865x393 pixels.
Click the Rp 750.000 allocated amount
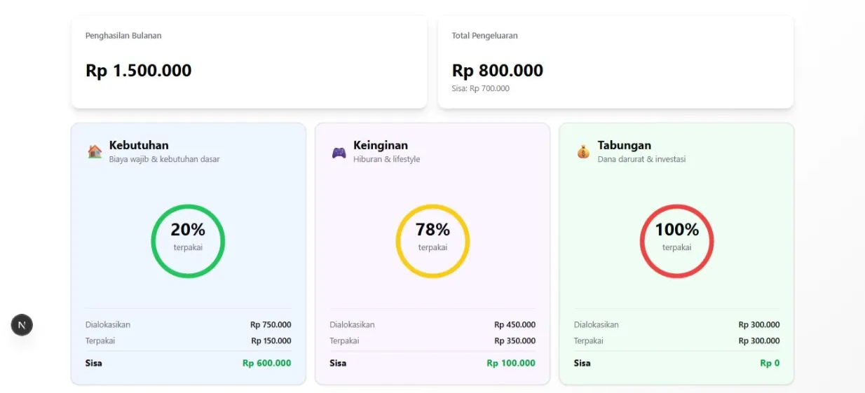271,324
